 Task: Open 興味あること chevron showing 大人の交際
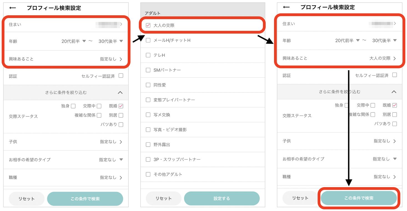point(395,58)
